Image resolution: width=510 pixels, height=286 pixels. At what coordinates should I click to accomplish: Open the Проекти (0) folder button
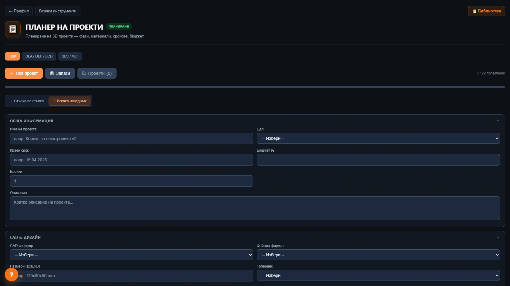tap(97, 73)
